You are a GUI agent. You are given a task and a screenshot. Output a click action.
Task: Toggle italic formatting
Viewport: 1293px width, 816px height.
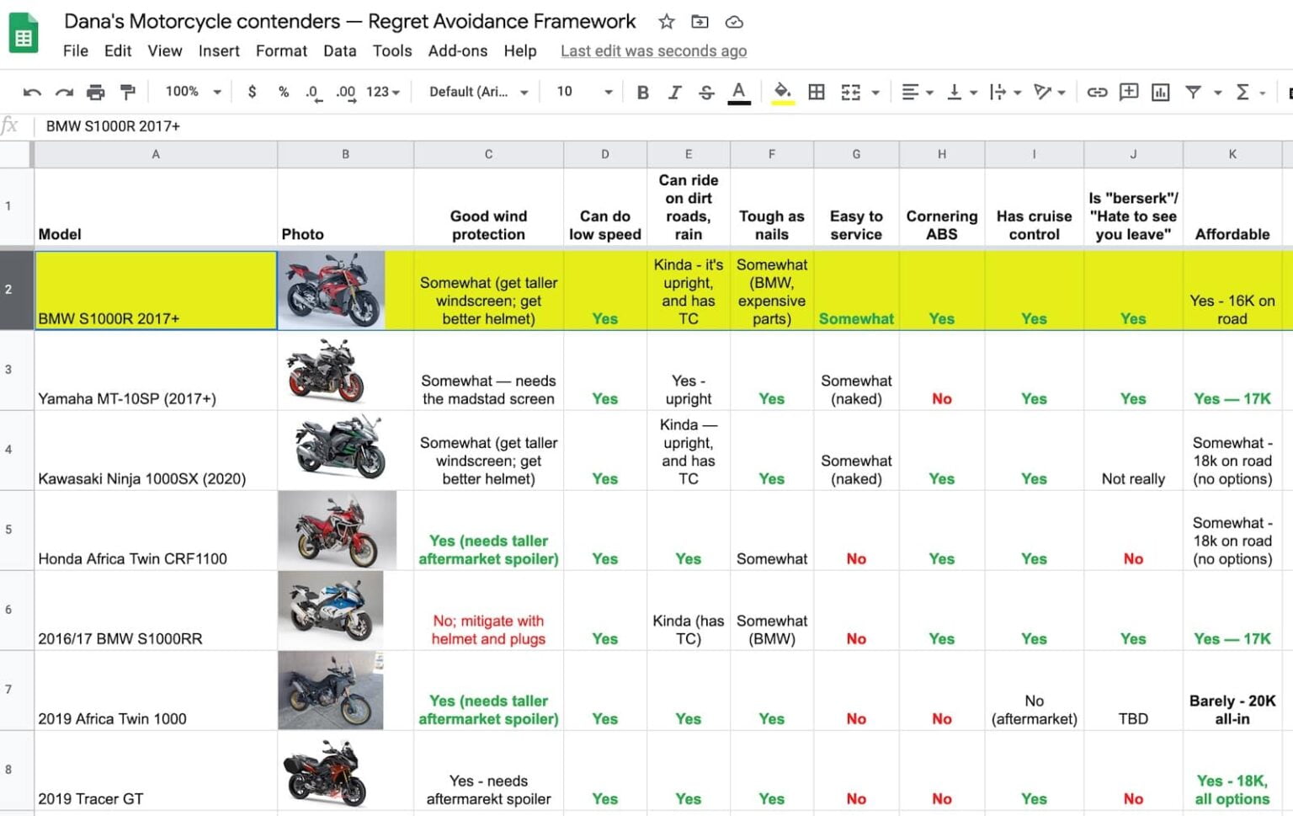coord(674,92)
